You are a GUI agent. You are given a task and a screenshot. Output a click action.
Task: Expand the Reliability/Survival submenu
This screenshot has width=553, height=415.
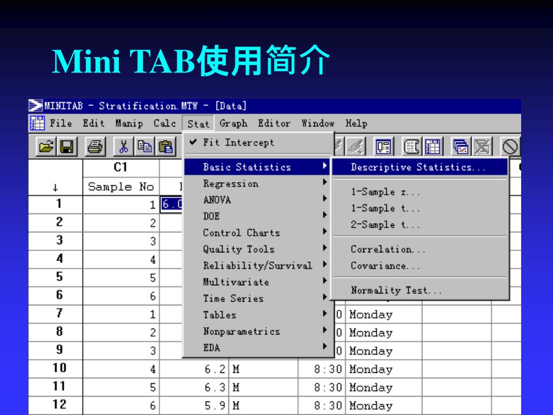tap(257, 265)
